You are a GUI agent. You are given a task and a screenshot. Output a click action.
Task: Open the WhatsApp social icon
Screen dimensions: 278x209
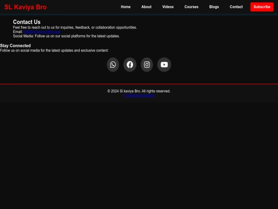click(x=113, y=65)
